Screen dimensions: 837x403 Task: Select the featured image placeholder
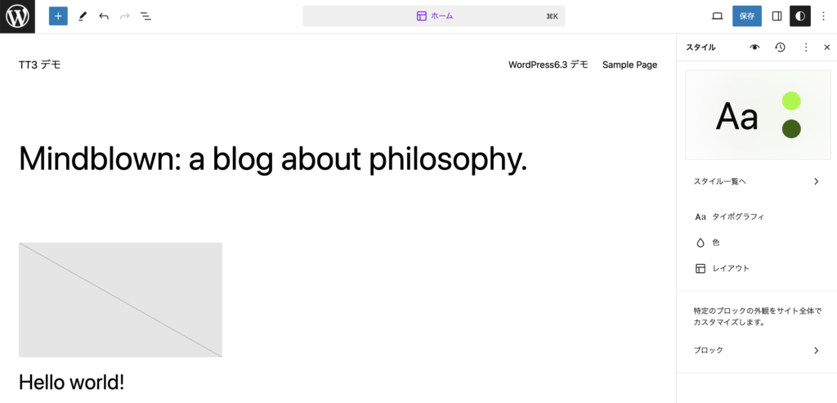(x=120, y=300)
